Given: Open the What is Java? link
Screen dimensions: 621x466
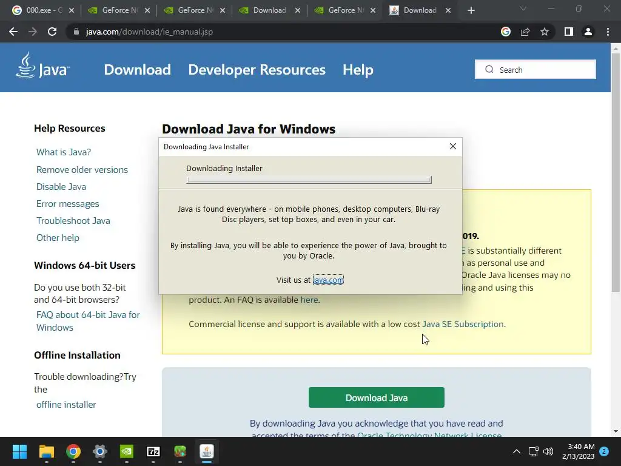Looking at the screenshot, I should 63,152.
